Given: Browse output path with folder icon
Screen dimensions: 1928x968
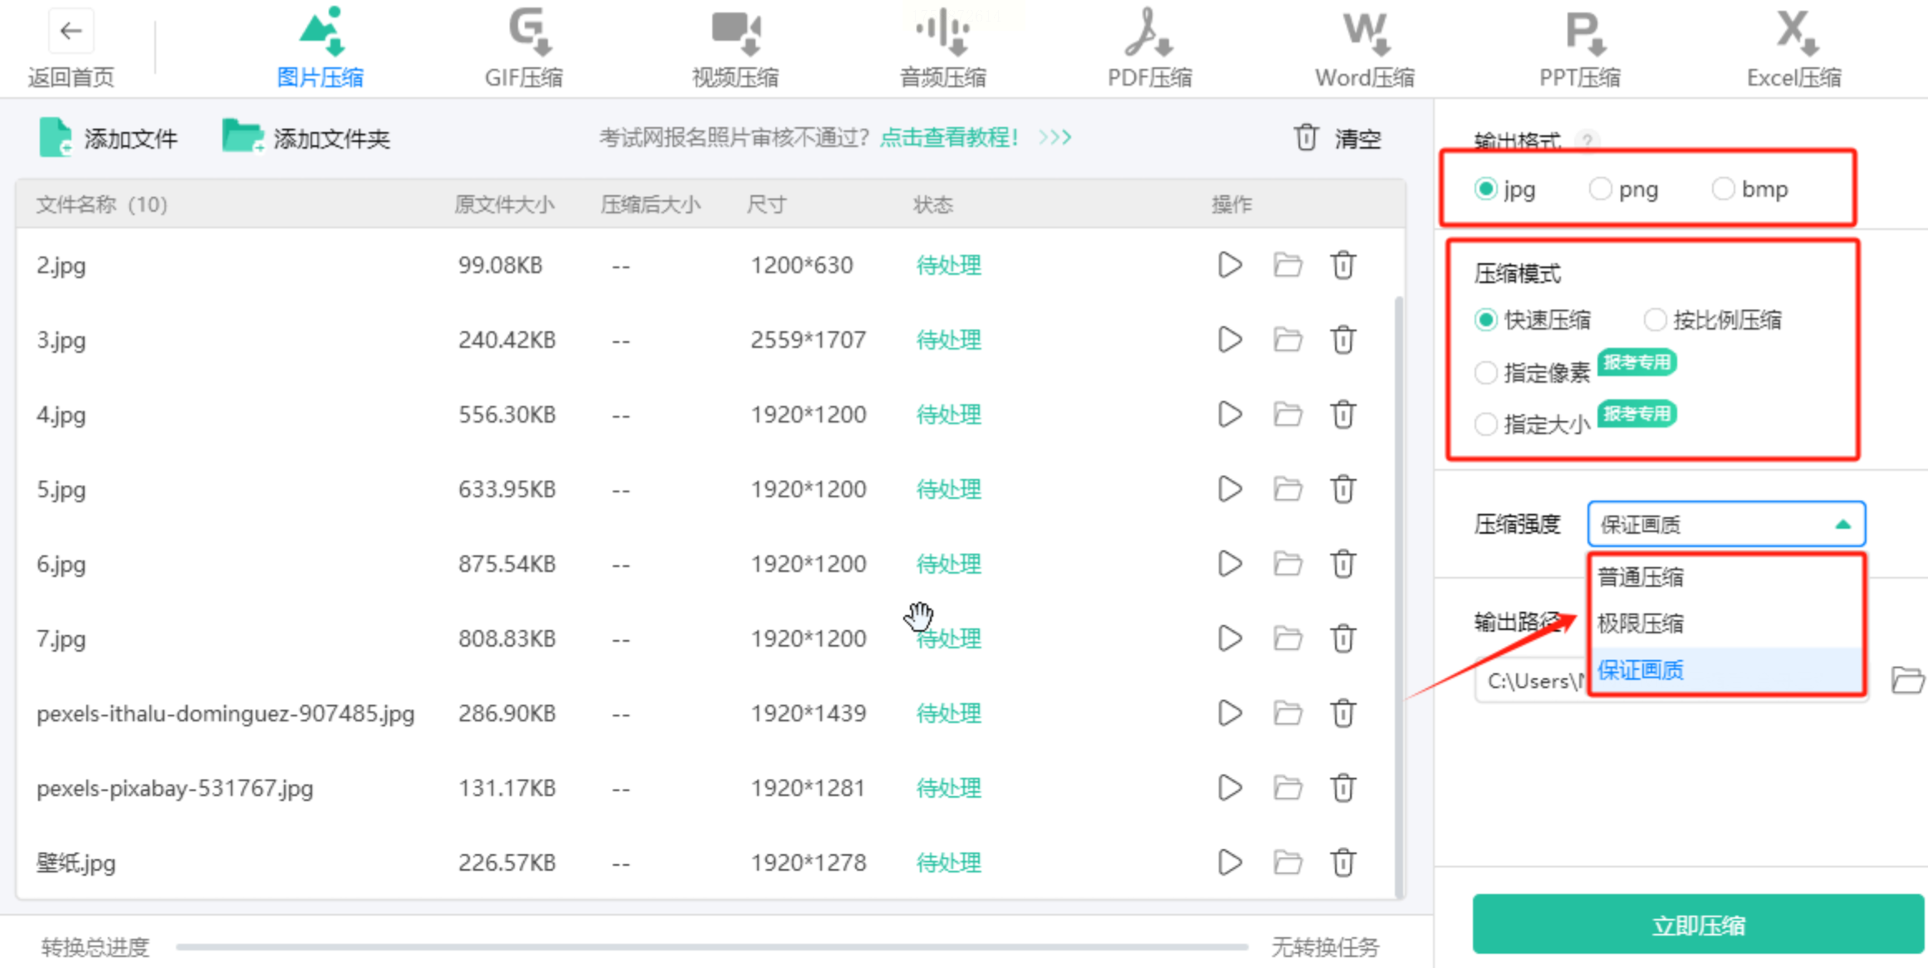Looking at the screenshot, I should pos(1906,680).
